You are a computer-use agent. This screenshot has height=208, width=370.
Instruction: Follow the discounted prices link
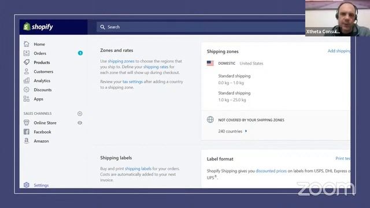(x=271, y=171)
